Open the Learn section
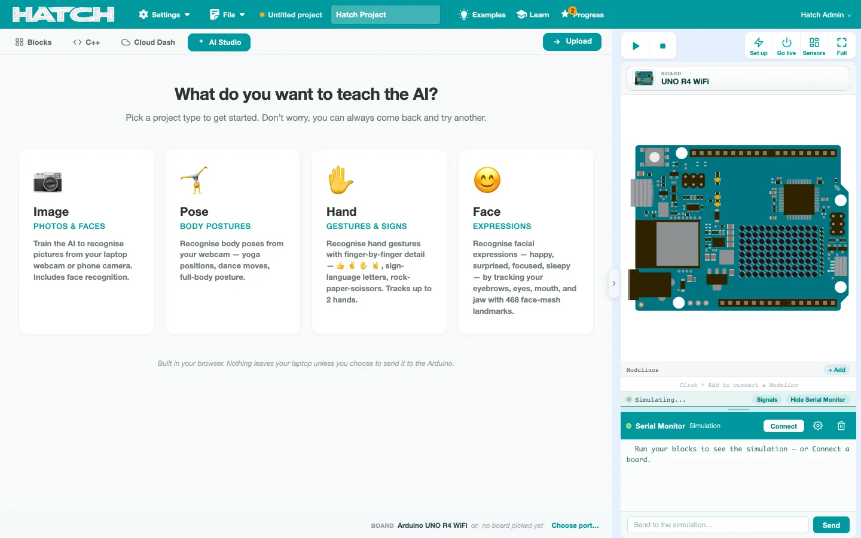 [533, 14]
